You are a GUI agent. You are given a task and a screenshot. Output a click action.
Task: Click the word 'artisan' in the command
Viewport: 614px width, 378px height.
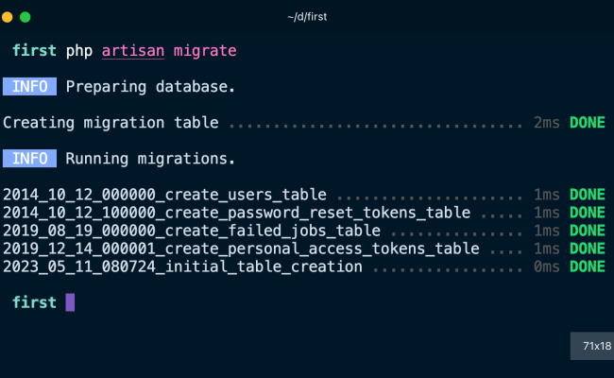point(133,51)
